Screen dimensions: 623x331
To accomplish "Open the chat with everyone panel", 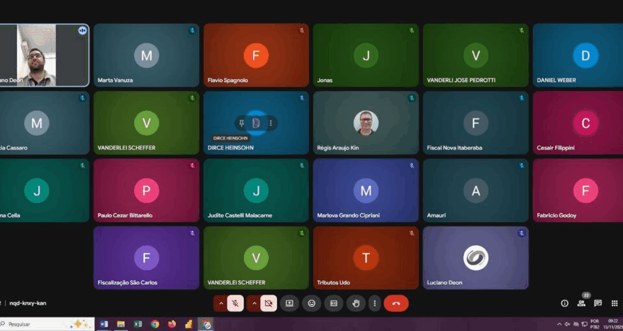I will [598, 303].
